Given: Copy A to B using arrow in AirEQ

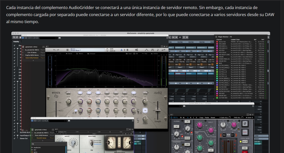Looking at the screenshot, I should [x=124, y=50].
